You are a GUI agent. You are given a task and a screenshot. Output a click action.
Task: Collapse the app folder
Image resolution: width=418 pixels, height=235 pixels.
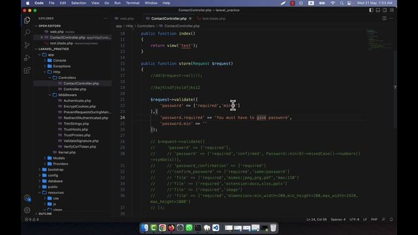point(51,55)
